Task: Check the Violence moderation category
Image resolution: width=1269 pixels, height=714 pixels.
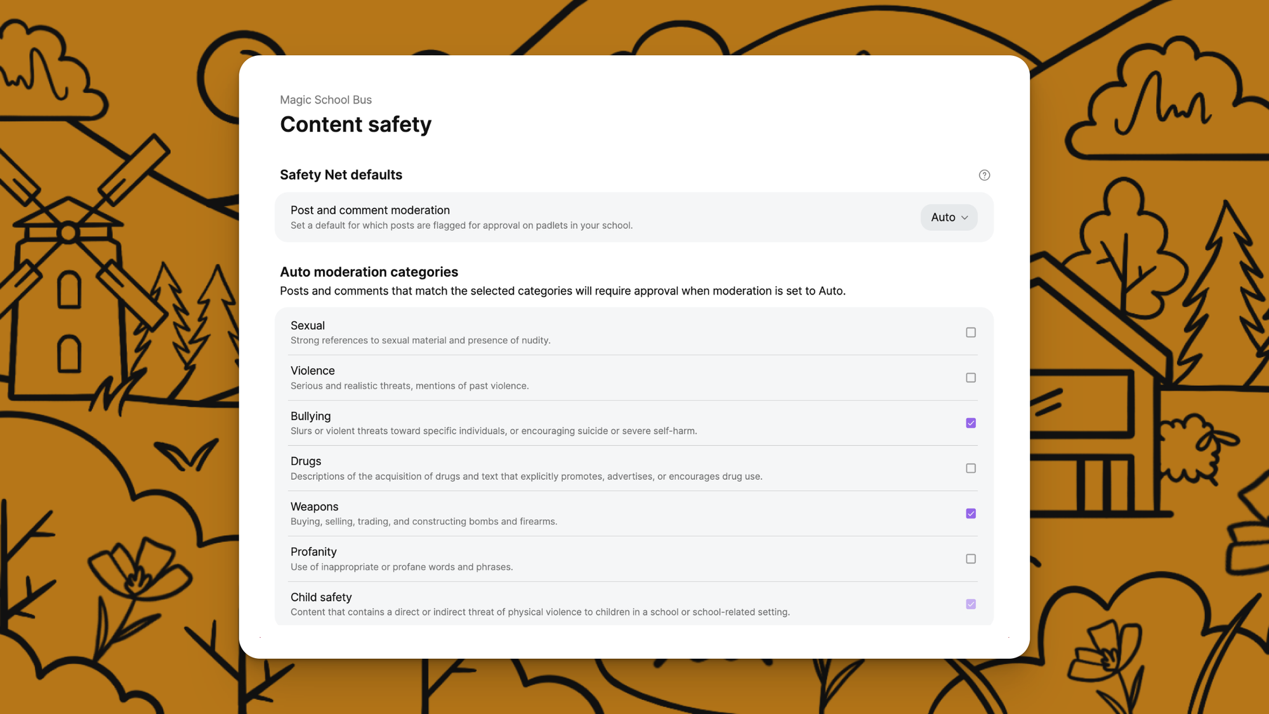Action: point(970,378)
